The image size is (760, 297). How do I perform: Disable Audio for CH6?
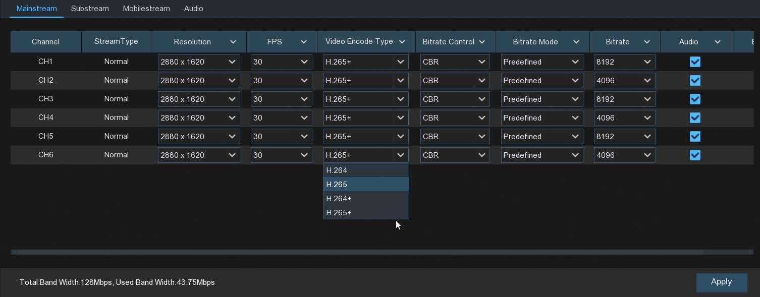[x=695, y=155]
